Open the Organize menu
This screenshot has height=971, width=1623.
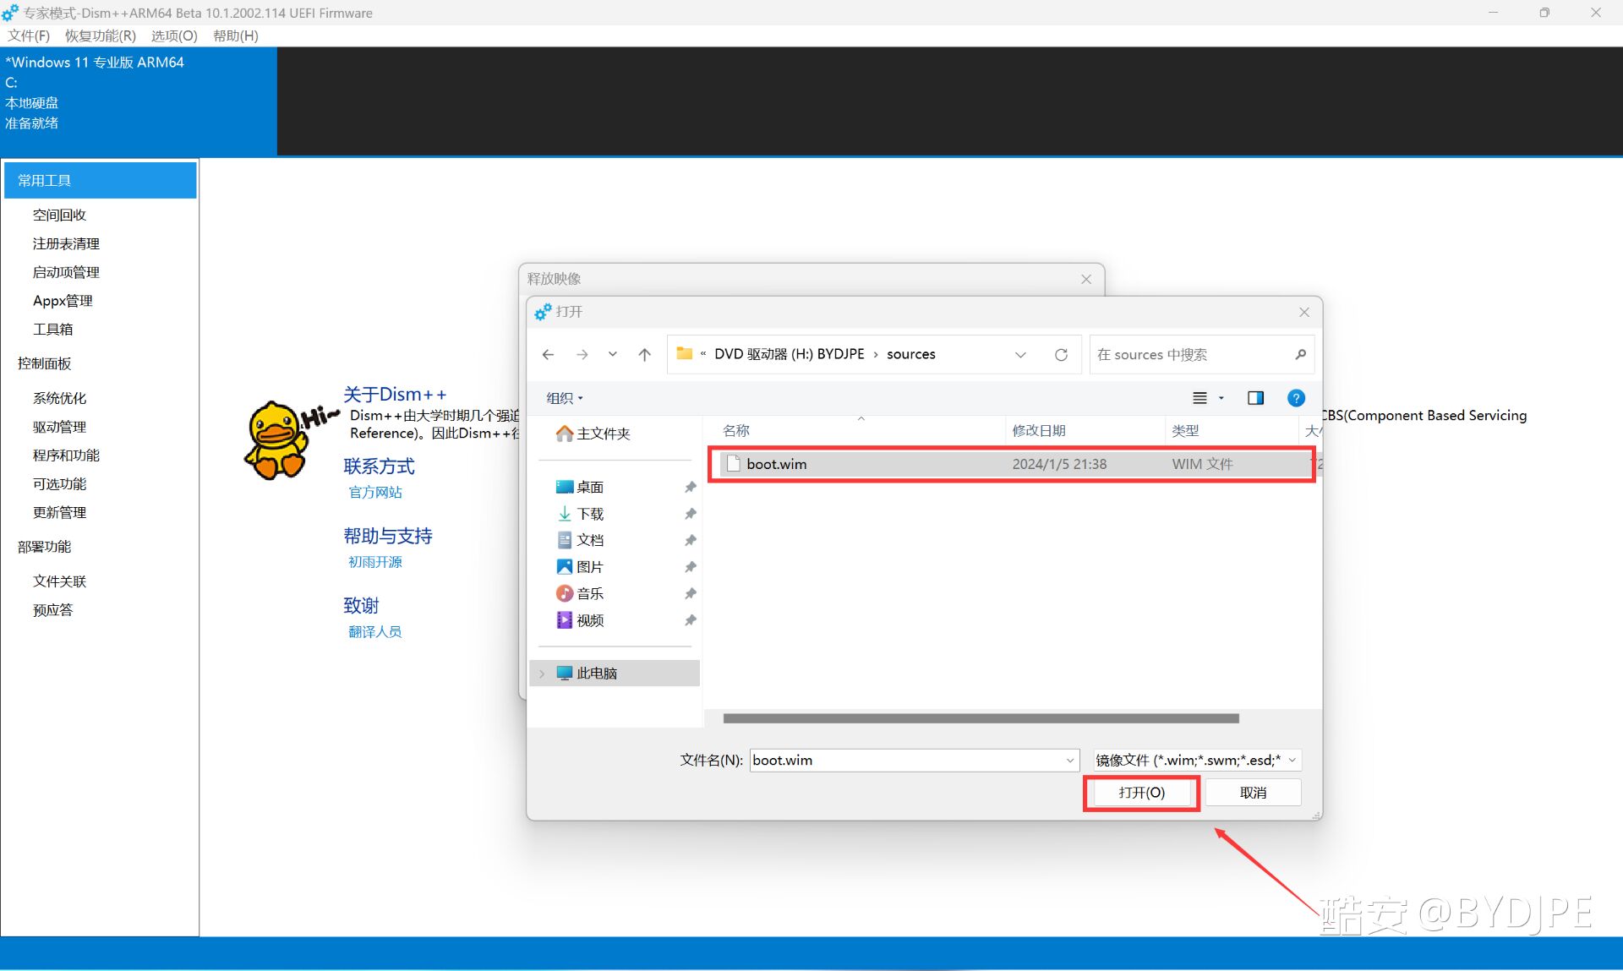pos(564,398)
